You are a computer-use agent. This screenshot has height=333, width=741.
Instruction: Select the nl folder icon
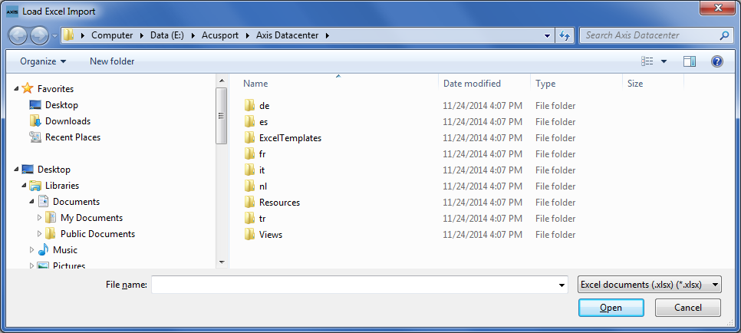(249, 186)
